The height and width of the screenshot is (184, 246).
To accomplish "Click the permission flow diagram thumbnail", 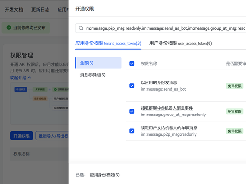I will [x=39, y=103].
